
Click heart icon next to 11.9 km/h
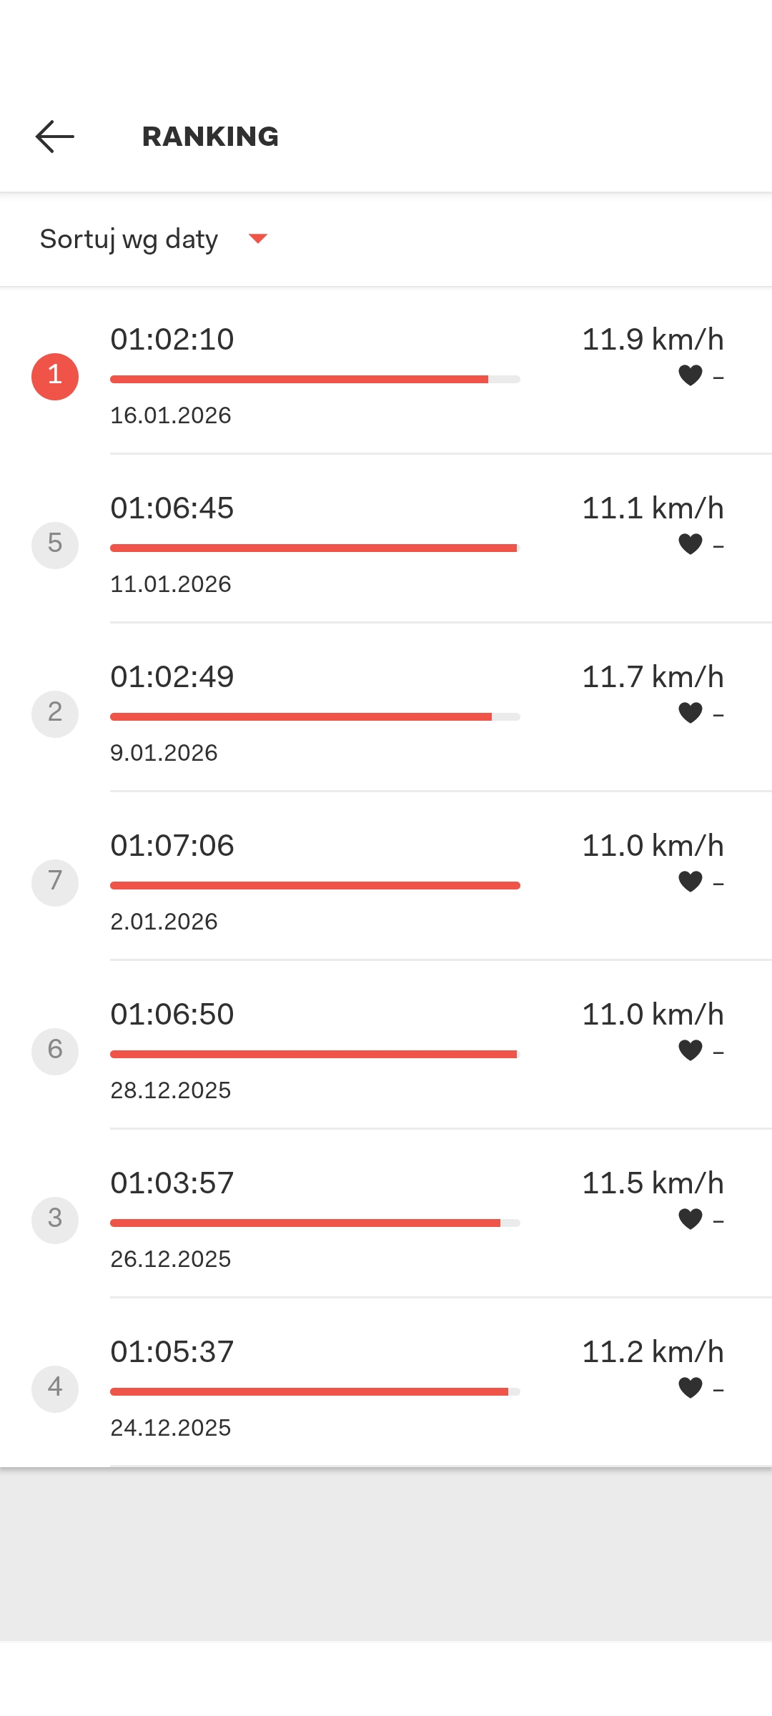tap(691, 375)
